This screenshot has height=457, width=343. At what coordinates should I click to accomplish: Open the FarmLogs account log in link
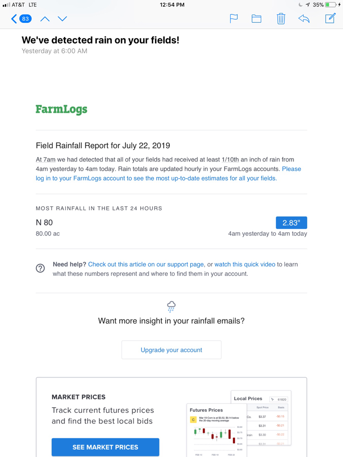tap(156, 178)
